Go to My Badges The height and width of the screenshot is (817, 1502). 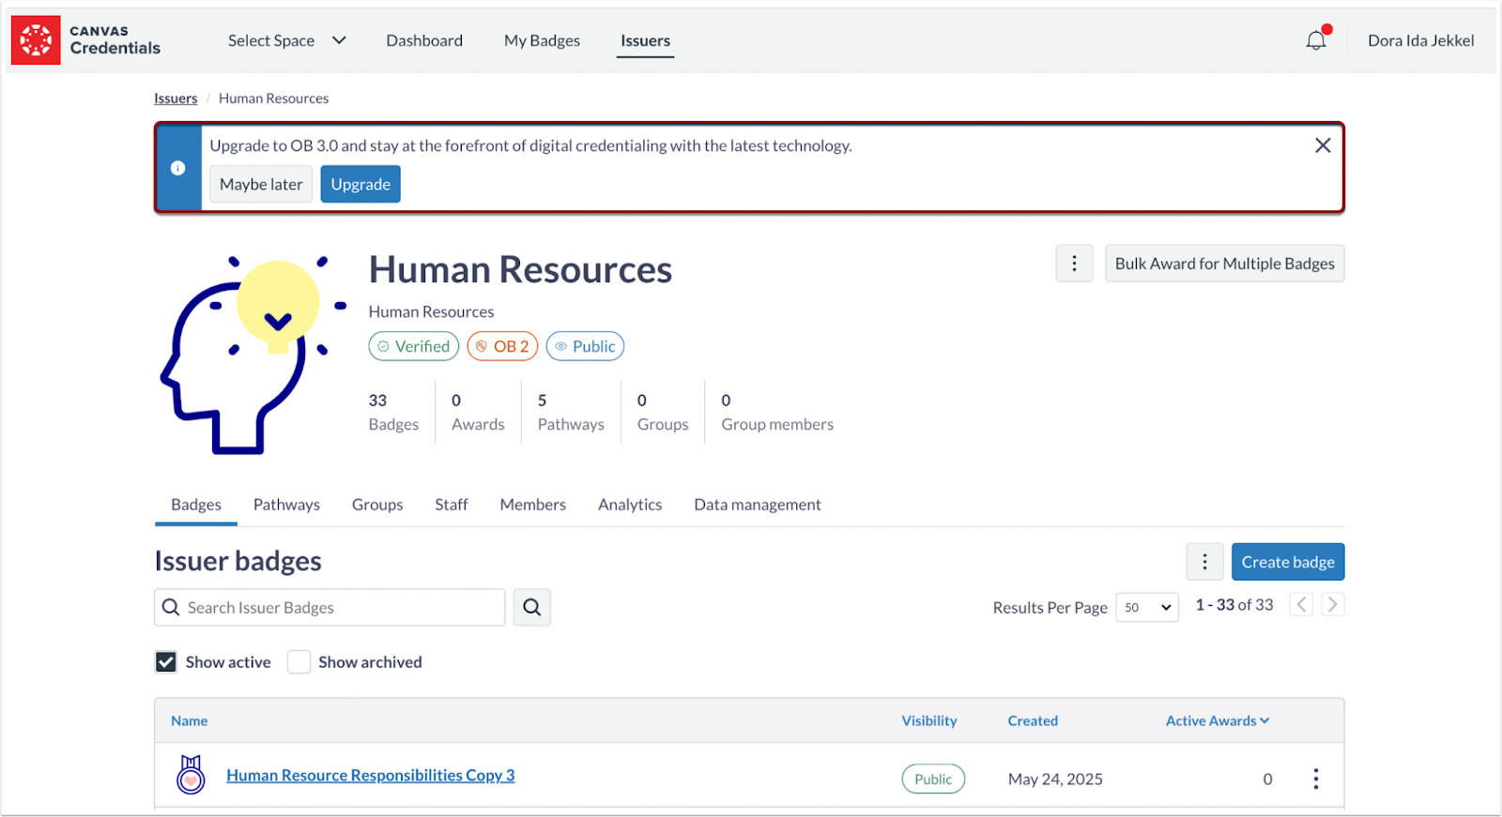[x=542, y=40]
